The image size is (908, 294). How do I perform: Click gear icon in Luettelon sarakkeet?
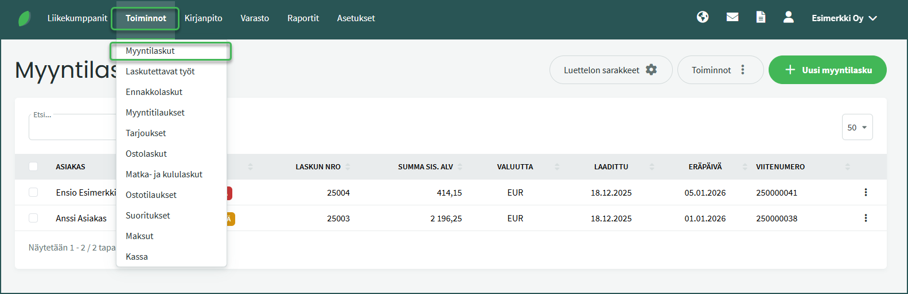(x=651, y=70)
